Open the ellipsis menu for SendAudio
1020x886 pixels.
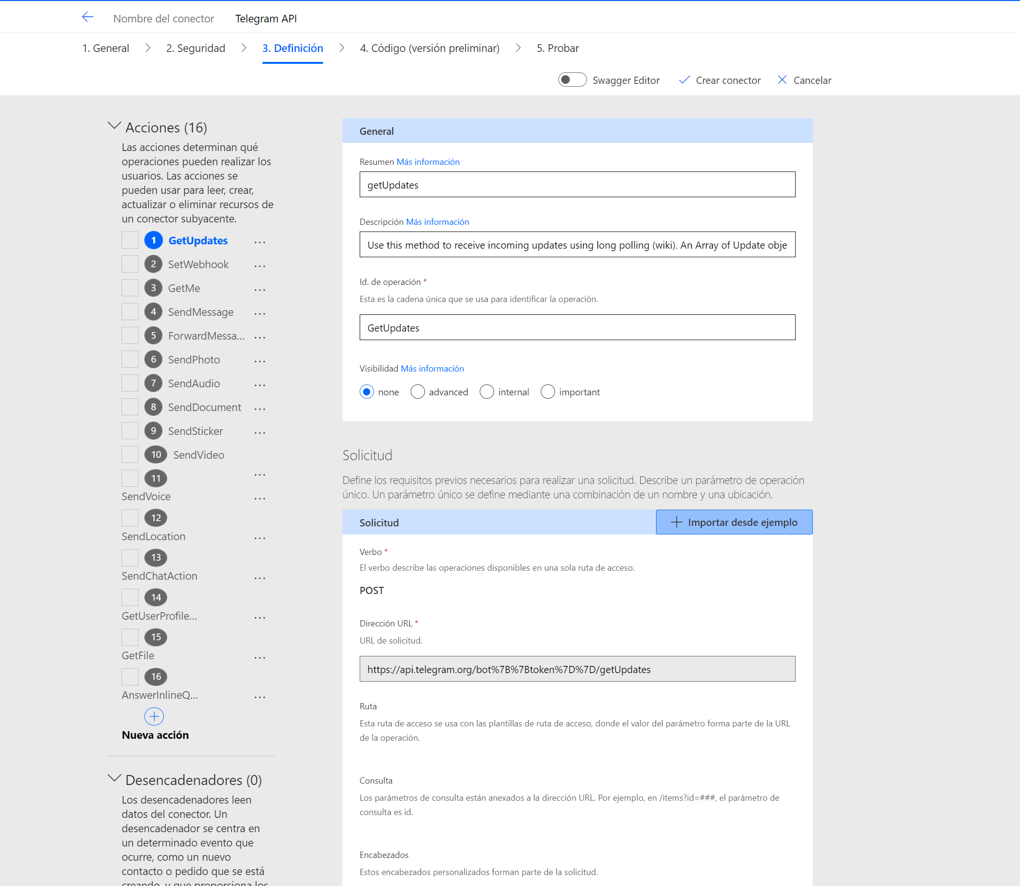[x=260, y=385]
